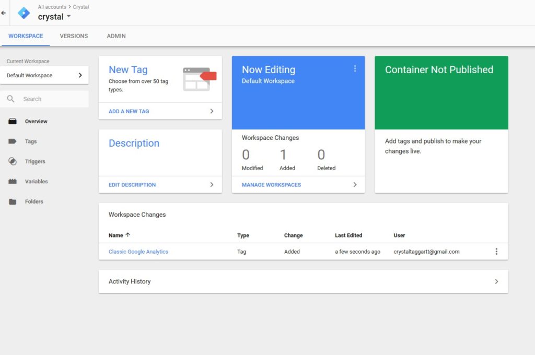Click the Activity History chevron
The height and width of the screenshot is (355, 535).
click(x=496, y=281)
